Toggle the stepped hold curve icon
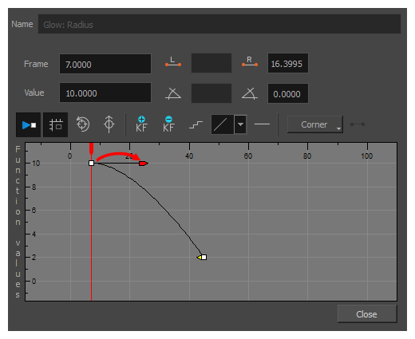This screenshot has height=339, width=415. pyautogui.click(x=196, y=124)
